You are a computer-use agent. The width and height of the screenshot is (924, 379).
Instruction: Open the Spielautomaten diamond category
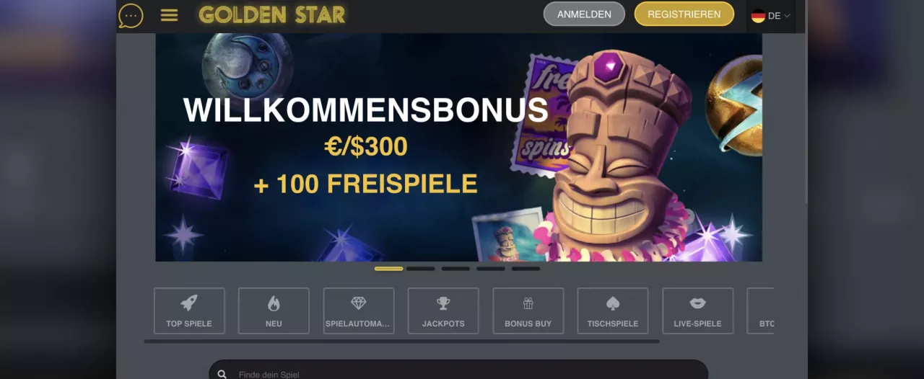(x=359, y=311)
